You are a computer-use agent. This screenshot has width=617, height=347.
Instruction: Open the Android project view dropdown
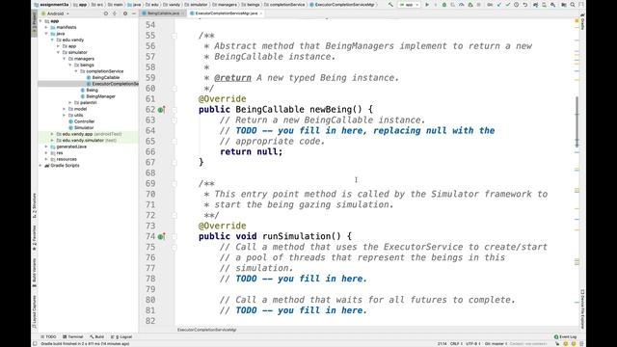tap(56, 13)
